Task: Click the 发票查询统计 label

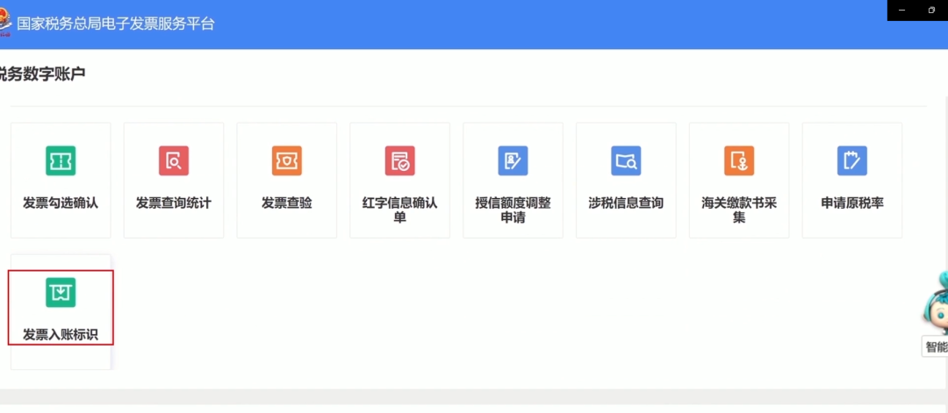Action: pos(174,203)
